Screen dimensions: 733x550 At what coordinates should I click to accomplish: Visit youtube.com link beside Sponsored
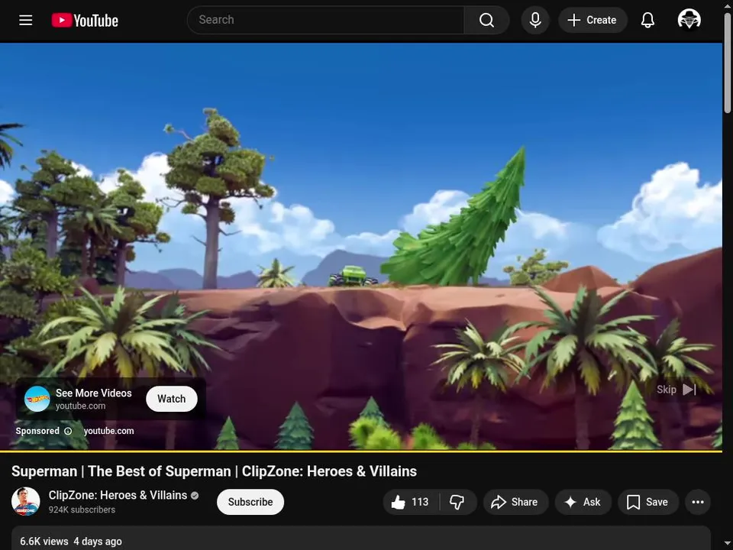(x=109, y=431)
